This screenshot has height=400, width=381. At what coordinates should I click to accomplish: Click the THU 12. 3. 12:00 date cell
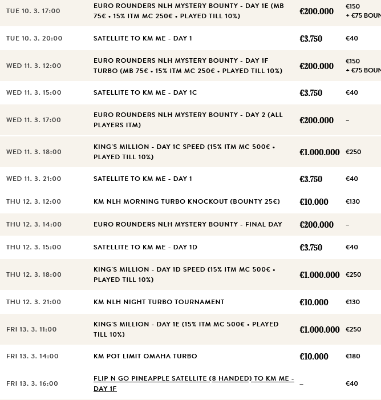click(x=33, y=201)
